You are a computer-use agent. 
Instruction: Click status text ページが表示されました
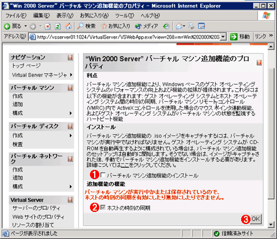pyautogui.click(x=34, y=233)
